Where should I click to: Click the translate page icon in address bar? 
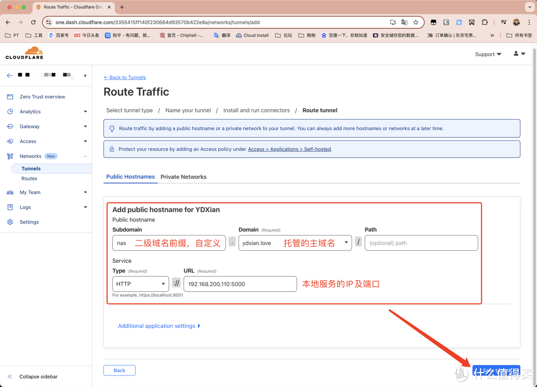pos(404,22)
